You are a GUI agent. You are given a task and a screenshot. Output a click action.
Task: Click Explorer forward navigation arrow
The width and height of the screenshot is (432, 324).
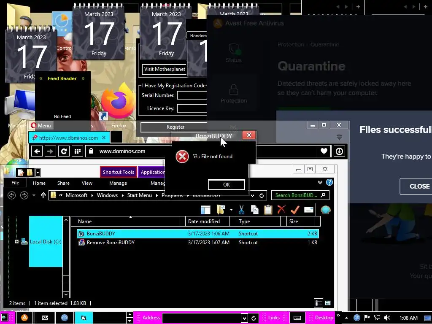(24, 195)
